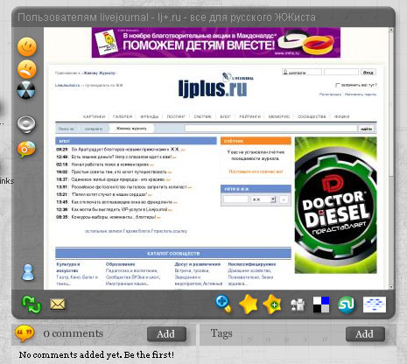407x364 pixels.
Task: Click Add button next to comments
Action: pos(166,334)
